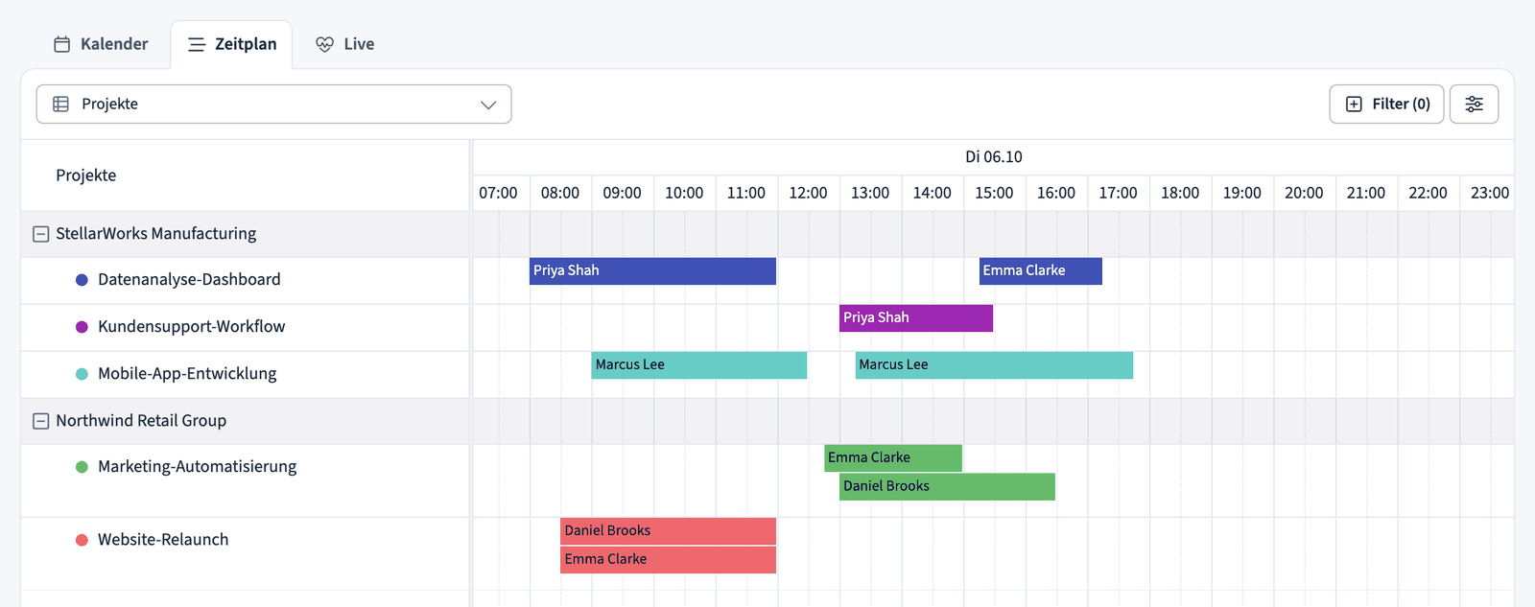Select the Northwind Retail Group row label

[141, 421]
